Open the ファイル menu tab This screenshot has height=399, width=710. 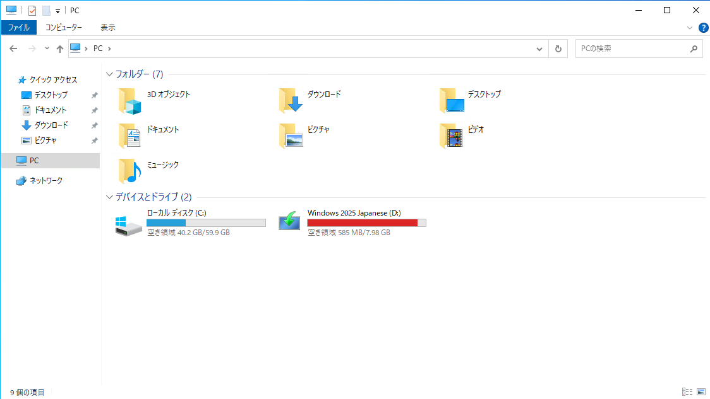[19, 28]
